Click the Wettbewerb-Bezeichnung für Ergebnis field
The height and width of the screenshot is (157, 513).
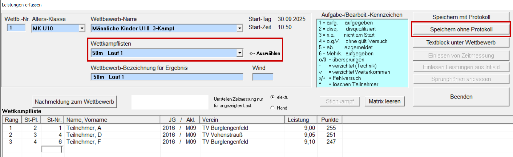click(167, 77)
